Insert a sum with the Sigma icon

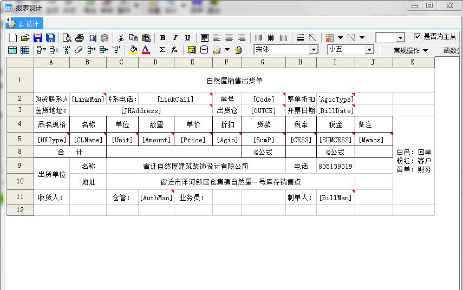(x=162, y=50)
